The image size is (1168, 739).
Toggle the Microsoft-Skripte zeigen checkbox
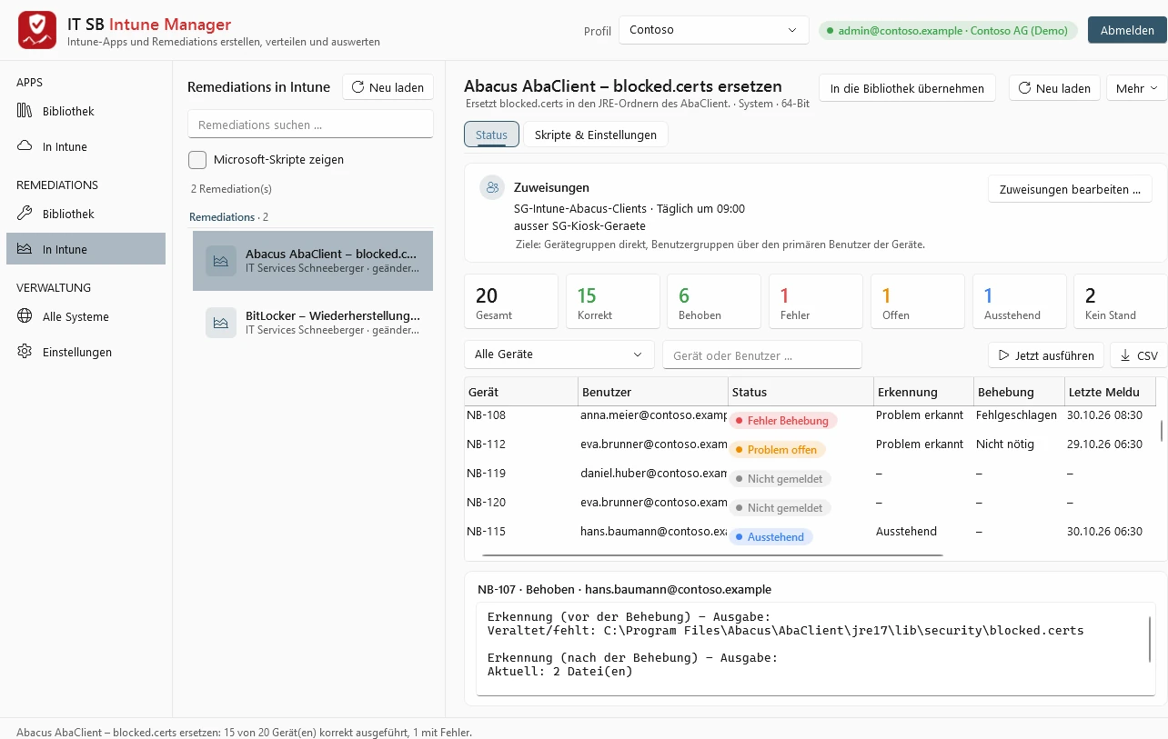click(x=197, y=160)
